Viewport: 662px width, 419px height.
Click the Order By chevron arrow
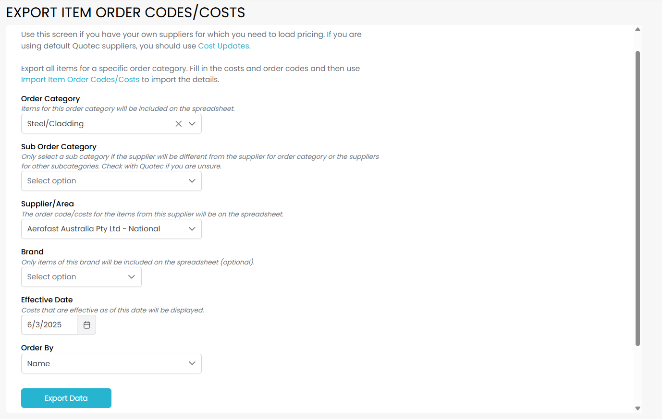click(192, 364)
